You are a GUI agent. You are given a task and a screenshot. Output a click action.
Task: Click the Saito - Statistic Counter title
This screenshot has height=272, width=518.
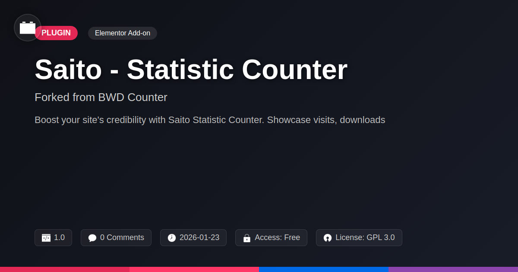pyautogui.click(x=191, y=70)
